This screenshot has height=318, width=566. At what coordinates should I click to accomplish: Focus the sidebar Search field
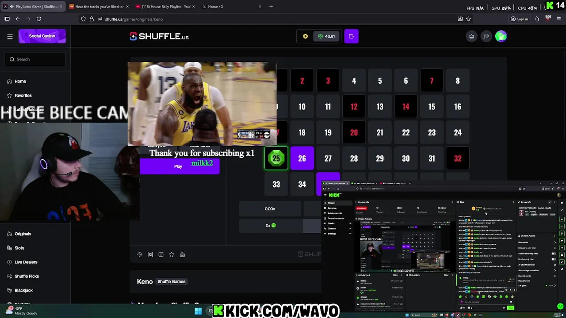(x=35, y=59)
